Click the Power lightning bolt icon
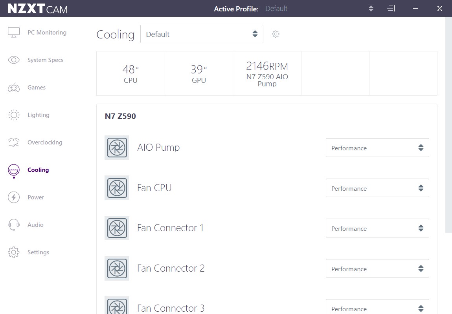This screenshot has width=452, height=314. [13, 197]
